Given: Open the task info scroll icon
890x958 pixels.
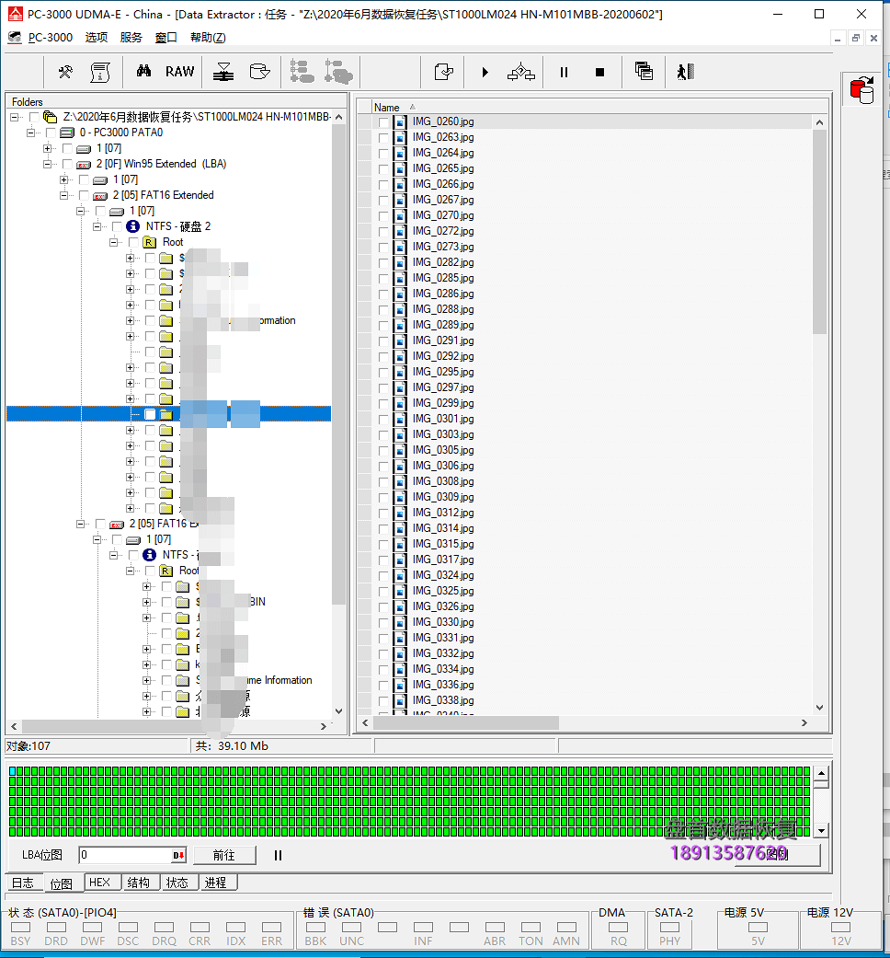Looking at the screenshot, I should [100, 72].
